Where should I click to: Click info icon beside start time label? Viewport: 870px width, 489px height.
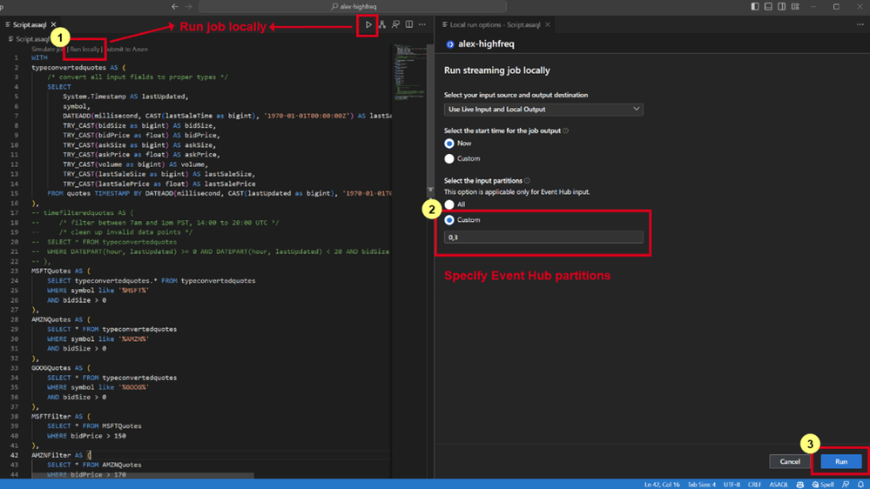point(565,131)
